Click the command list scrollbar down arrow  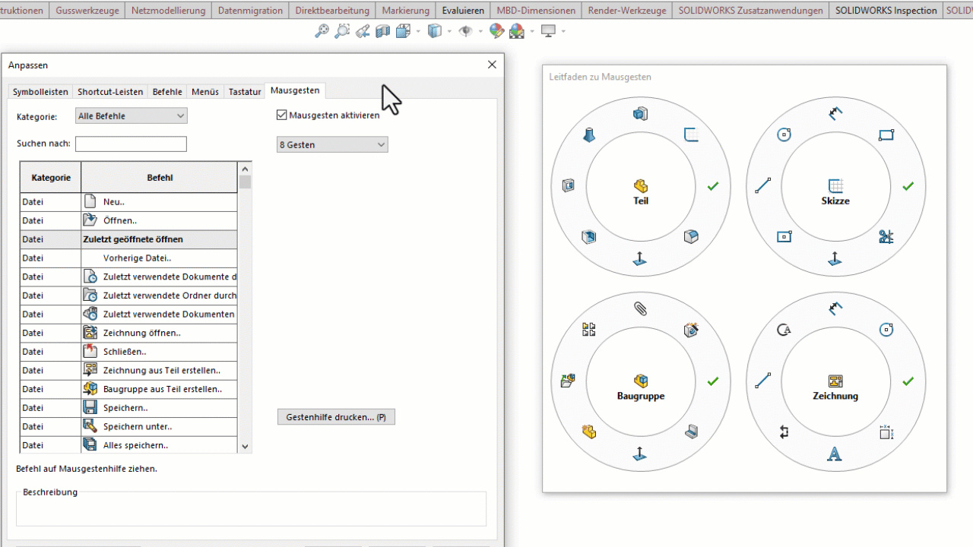pyautogui.click(x=245, y=447)
